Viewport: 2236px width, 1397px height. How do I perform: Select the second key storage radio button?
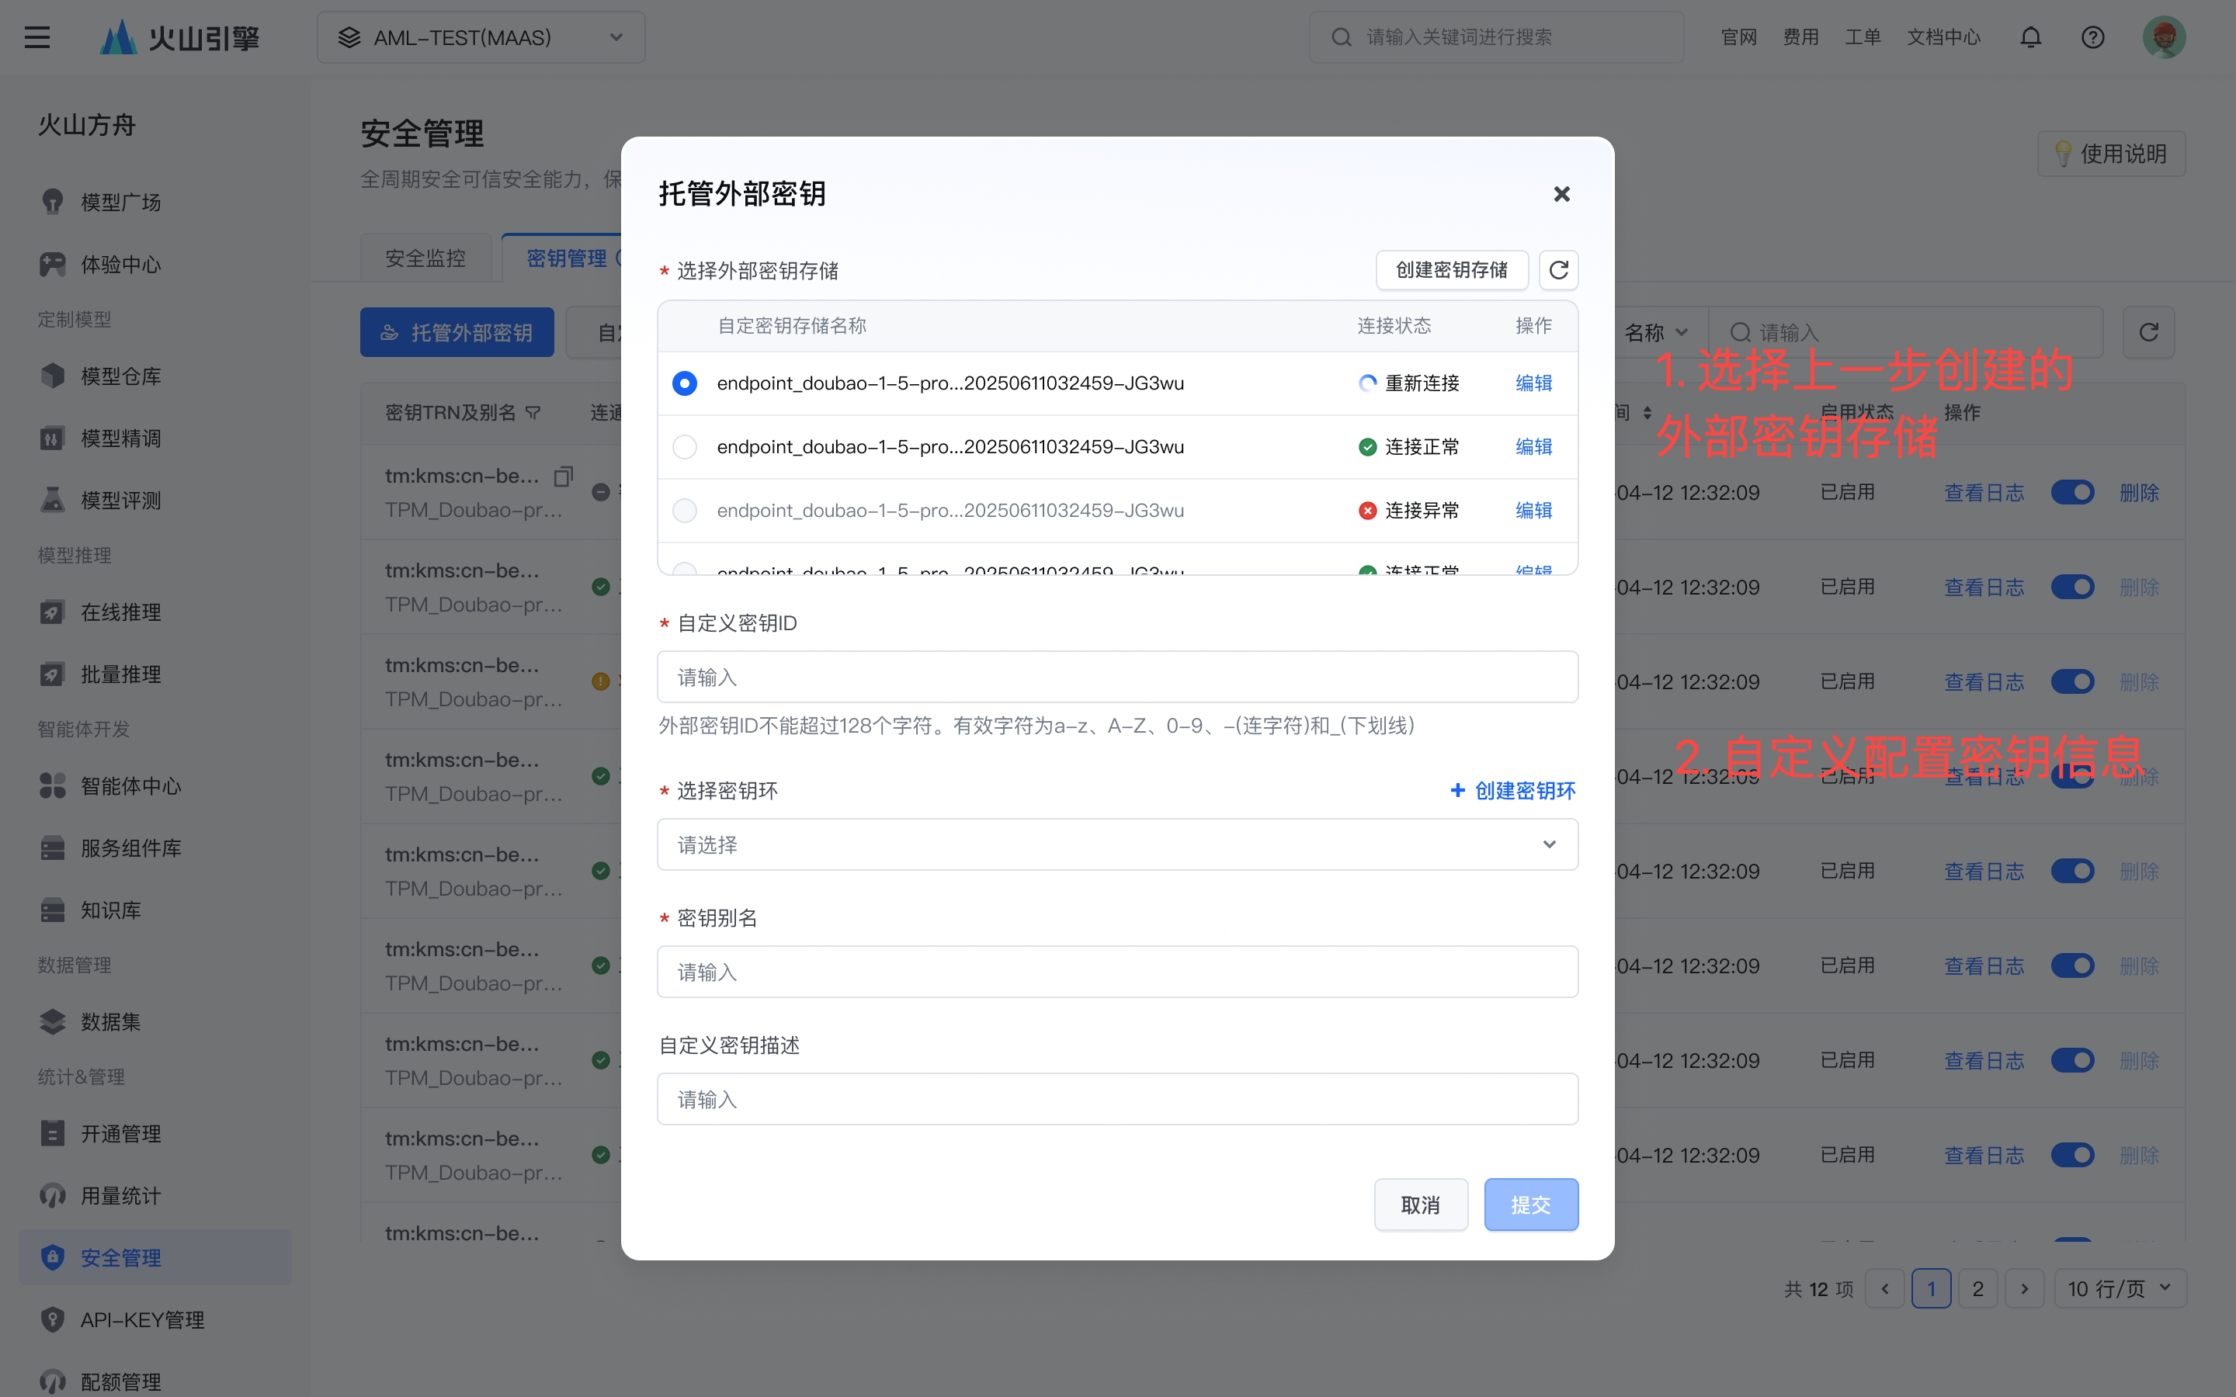[x=685, y=447]
